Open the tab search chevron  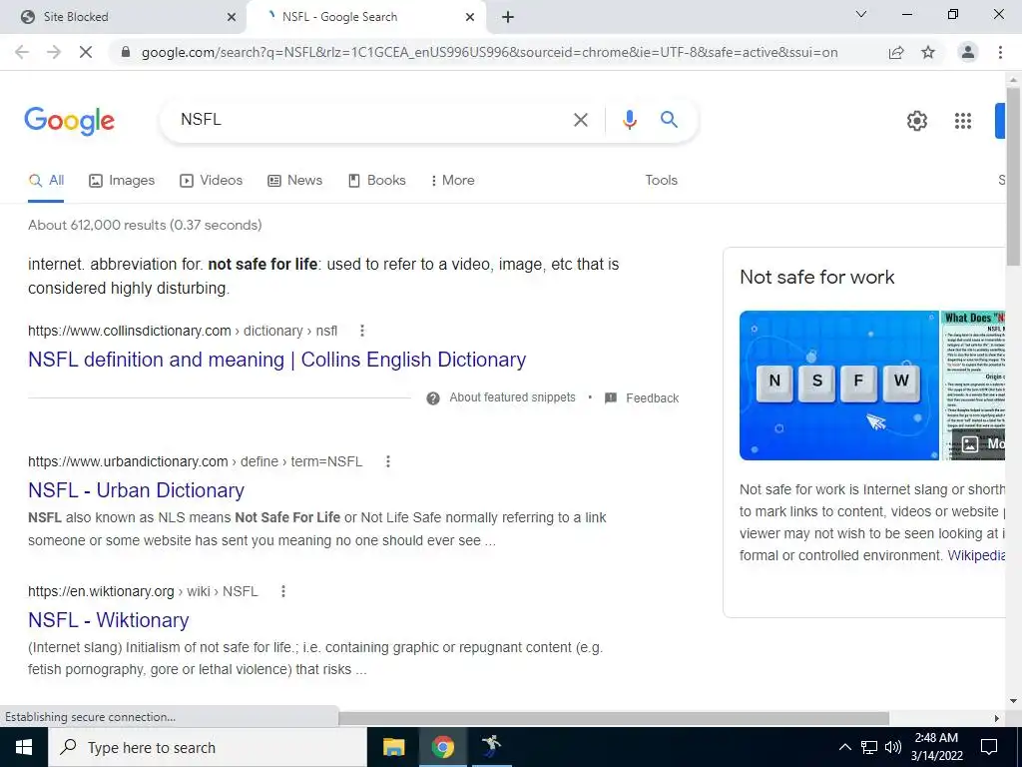tap(861, 14)
